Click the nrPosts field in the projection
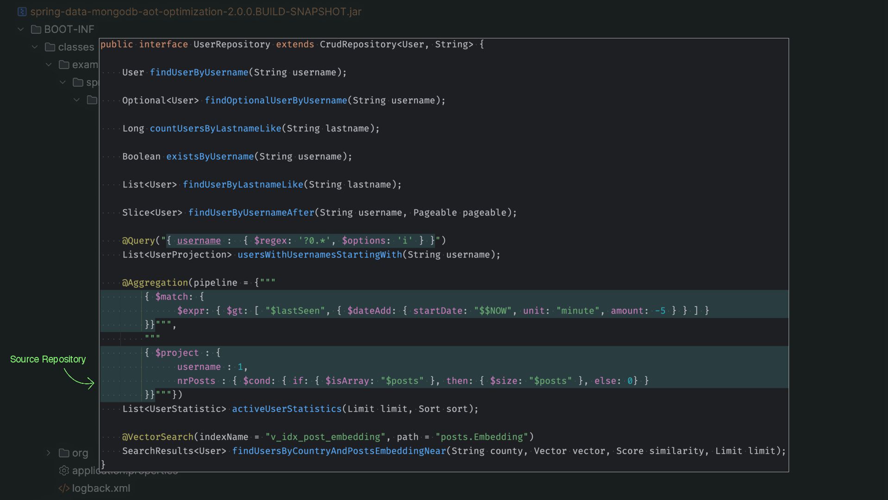The image size is (888, 500). click(196, 381)
